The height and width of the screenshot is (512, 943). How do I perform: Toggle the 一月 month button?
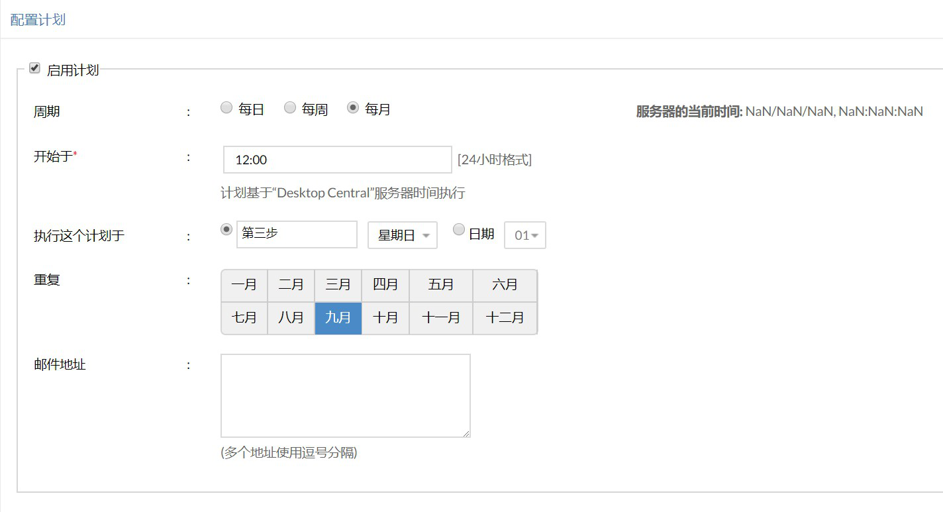(x=244, y=285)
